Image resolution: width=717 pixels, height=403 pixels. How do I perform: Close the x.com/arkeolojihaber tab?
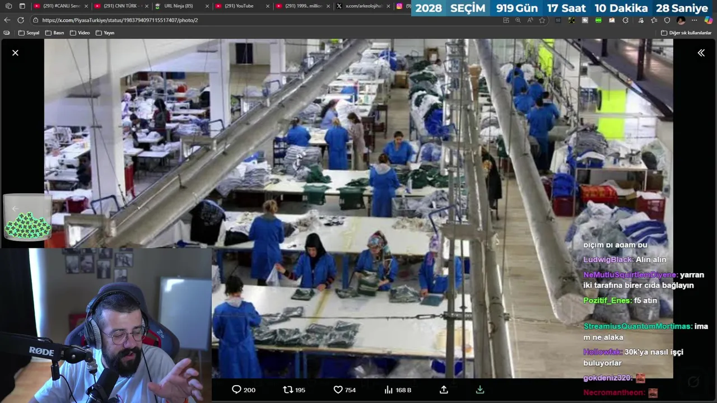388,6
